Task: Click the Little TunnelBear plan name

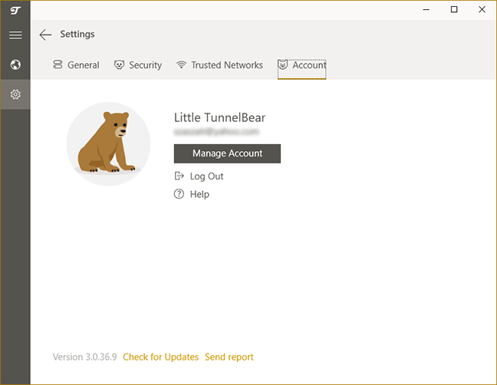Action: 219,117
